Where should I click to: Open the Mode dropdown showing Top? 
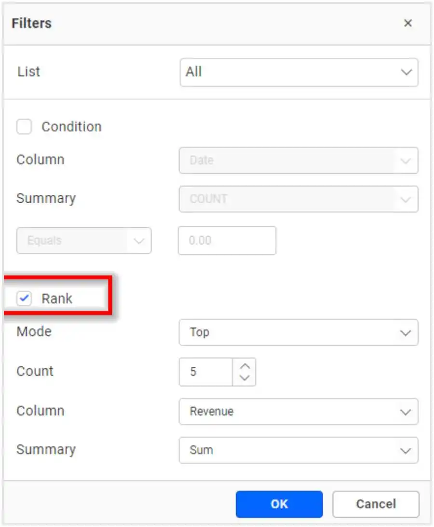pyautogui.click(x=299, y=333)
